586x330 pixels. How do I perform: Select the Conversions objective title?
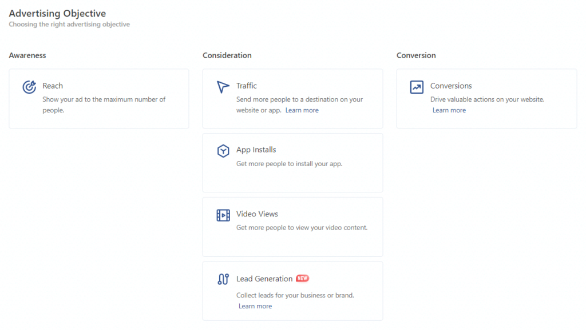coord(451,86)
